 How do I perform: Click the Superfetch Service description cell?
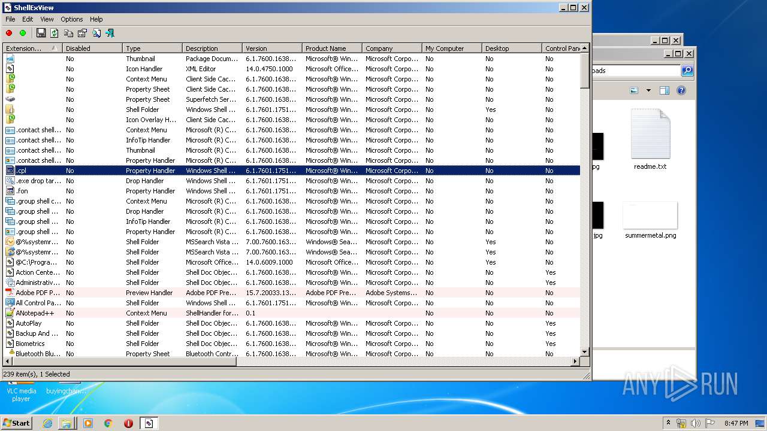coord(211,99)
